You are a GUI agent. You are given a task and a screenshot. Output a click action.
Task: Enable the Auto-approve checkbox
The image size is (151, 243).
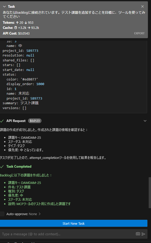[2, 214]
